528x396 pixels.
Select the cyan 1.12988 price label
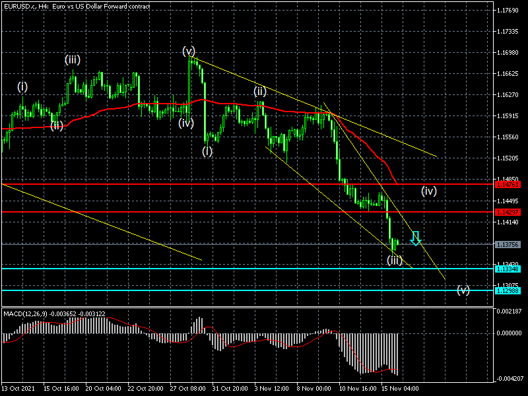pyautogui.click(x=507, y=290)
